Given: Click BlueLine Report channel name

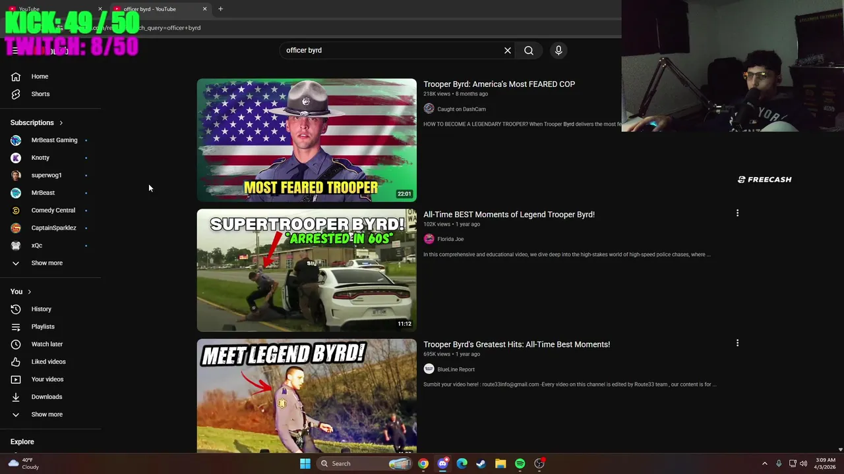Looking at the screenshot, I should [x=456, y=369].
